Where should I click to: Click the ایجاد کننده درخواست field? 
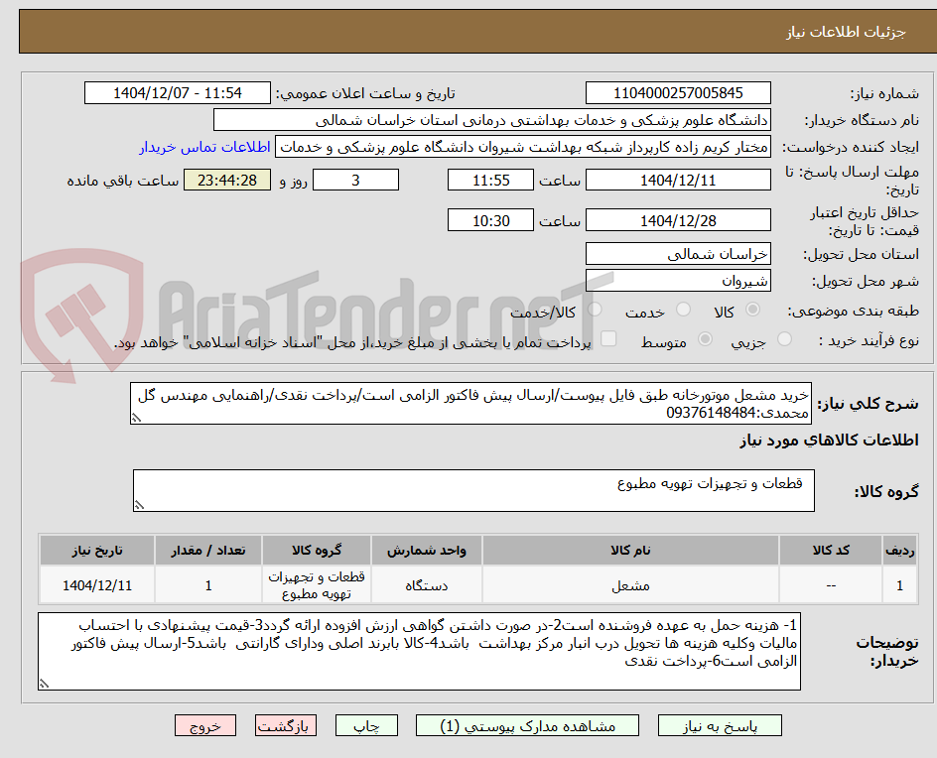(x=523, y=147)
